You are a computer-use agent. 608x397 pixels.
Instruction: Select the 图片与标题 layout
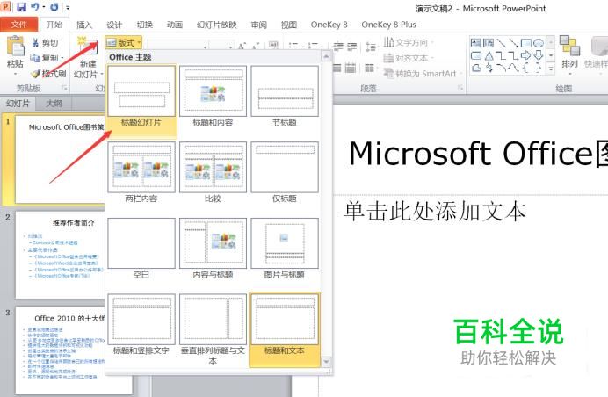point(285,249)
